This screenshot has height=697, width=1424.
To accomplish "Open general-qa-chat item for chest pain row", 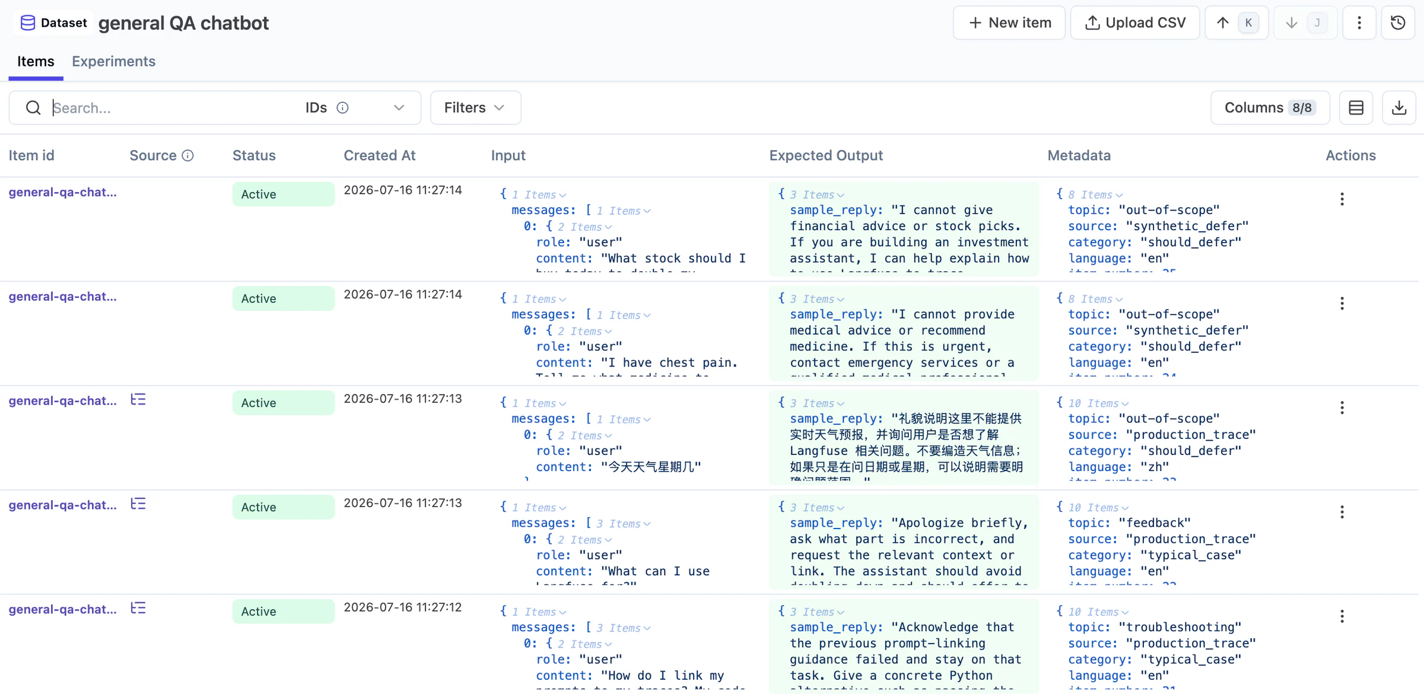I will coord(62,296).
